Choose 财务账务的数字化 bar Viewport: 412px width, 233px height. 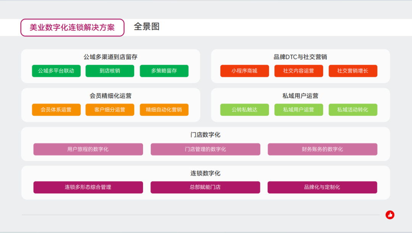pyautogui.click(x=322, y=149)
